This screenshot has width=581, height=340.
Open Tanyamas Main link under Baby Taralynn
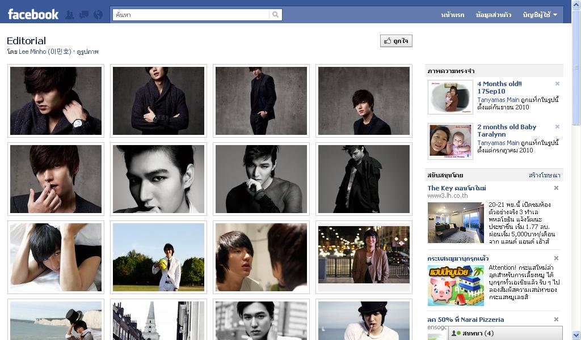click(x=498, y=143)
